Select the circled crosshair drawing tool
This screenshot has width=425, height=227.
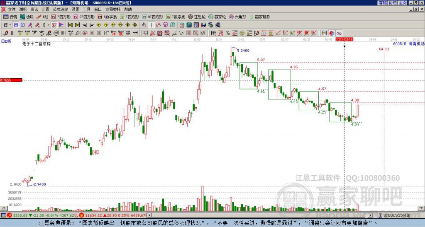(85, 33)
